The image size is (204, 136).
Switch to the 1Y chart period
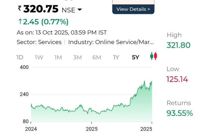click(x=116, y=57)
